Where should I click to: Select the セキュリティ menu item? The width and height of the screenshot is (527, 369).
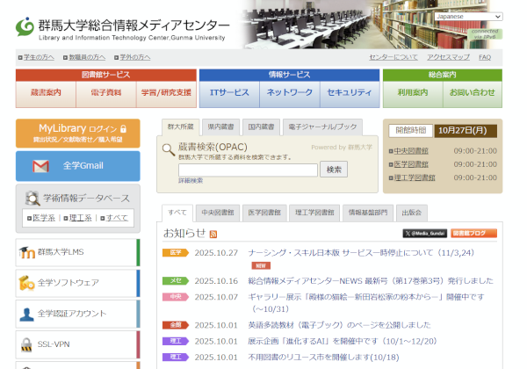coord(350,94)
